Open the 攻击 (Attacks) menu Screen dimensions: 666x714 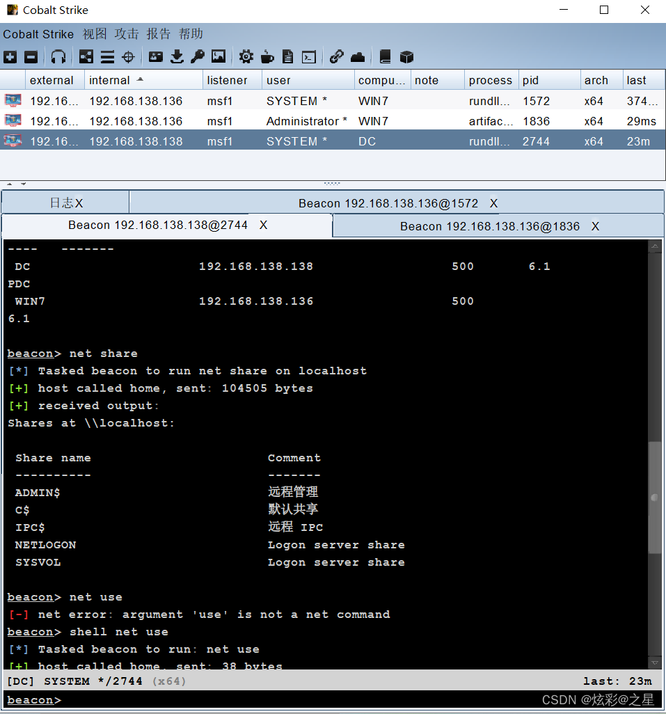click(127, 34)
